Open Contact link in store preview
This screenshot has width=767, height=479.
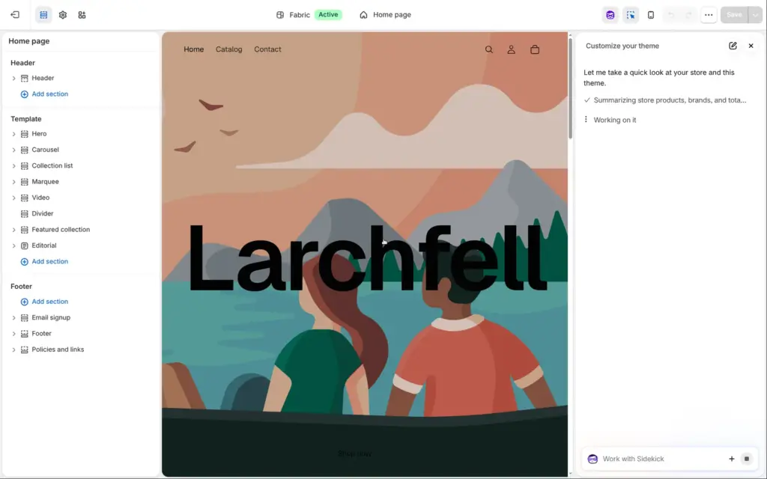click(267, 49)
